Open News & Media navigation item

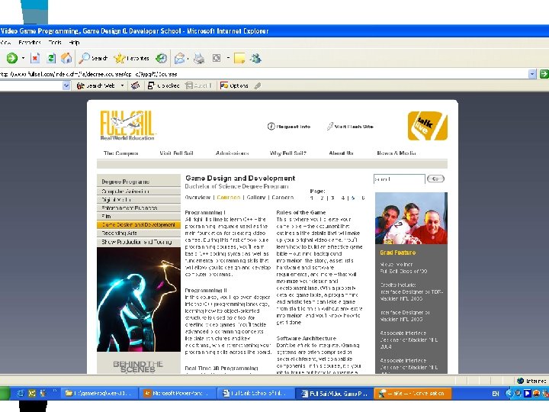click(396, 153)
